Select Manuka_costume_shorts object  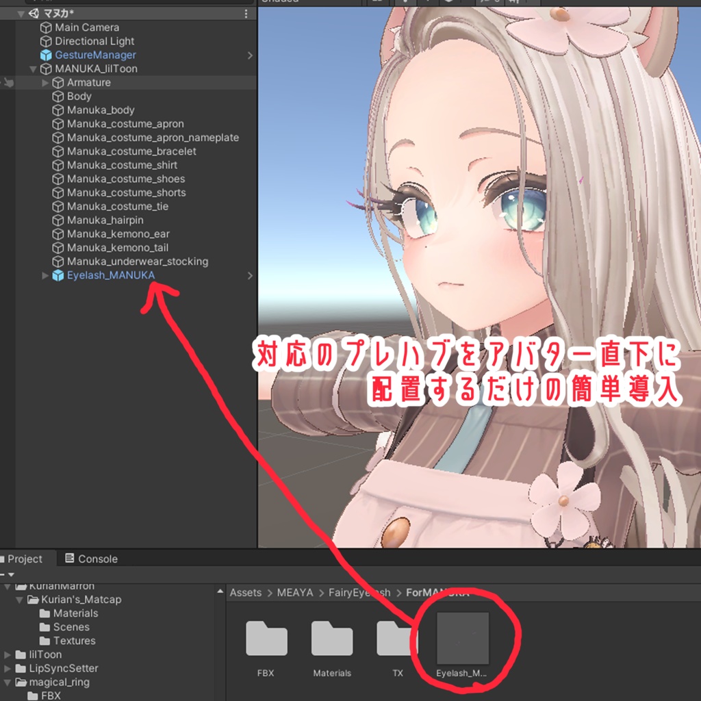coord(127,193)
